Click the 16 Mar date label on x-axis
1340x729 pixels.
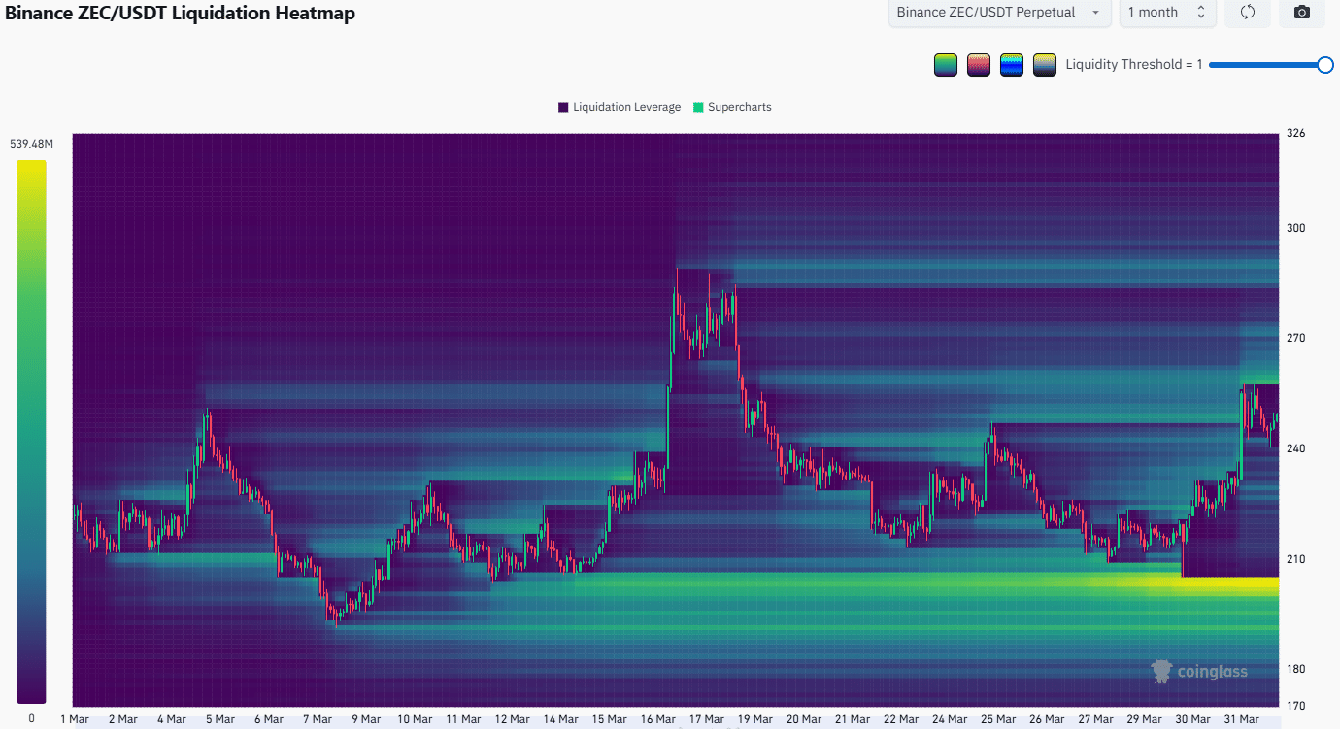[657, 719]
